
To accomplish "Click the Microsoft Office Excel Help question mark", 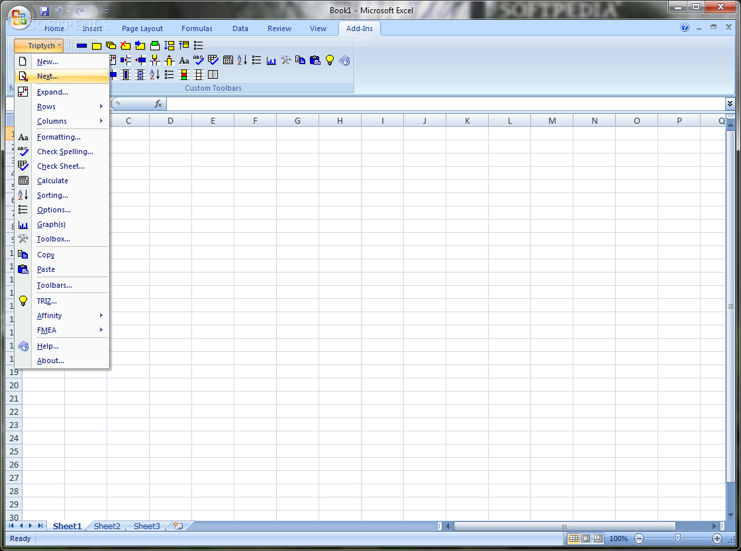I will 685,27.
